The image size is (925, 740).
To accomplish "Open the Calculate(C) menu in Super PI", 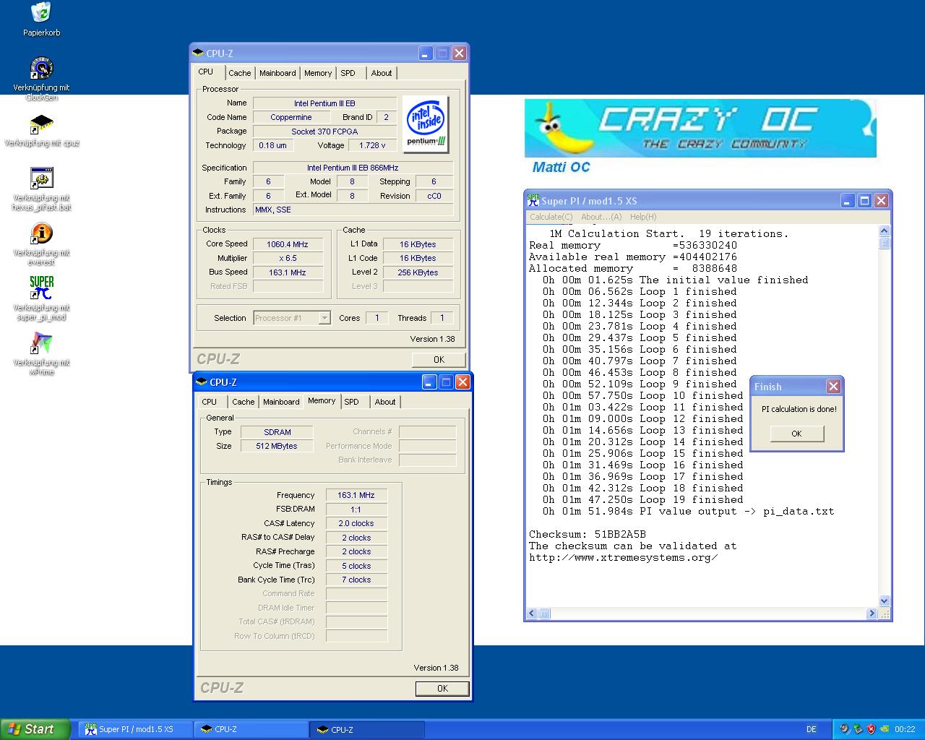I will tap(551, 217).
